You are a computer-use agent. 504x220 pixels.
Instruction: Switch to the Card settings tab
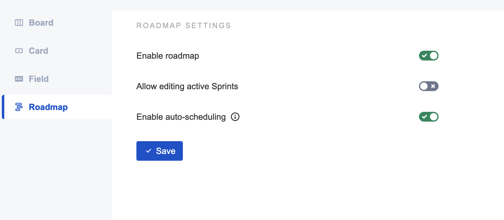[x=39, y=51]
